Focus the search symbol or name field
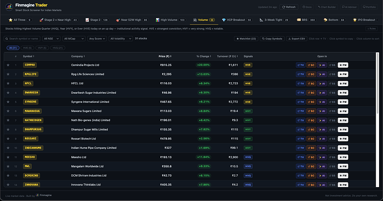This screenshot has width=383, height=201. click(x=22, y=38)
